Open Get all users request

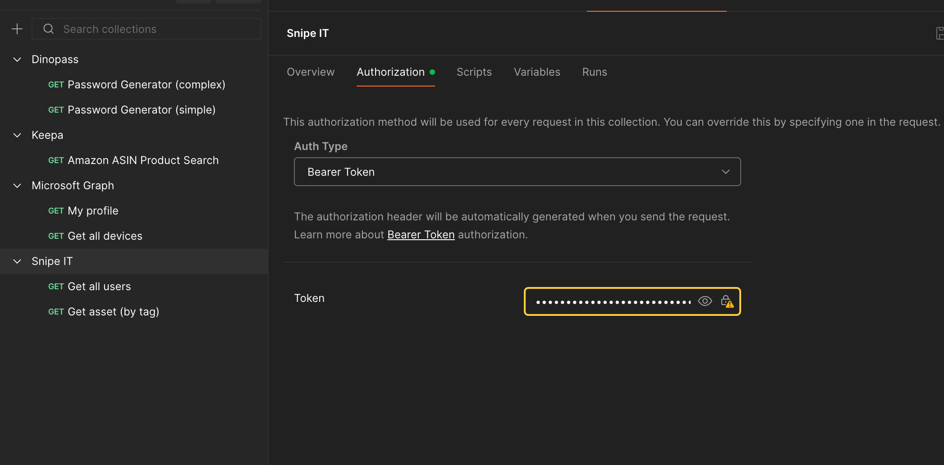pos(90,287)
